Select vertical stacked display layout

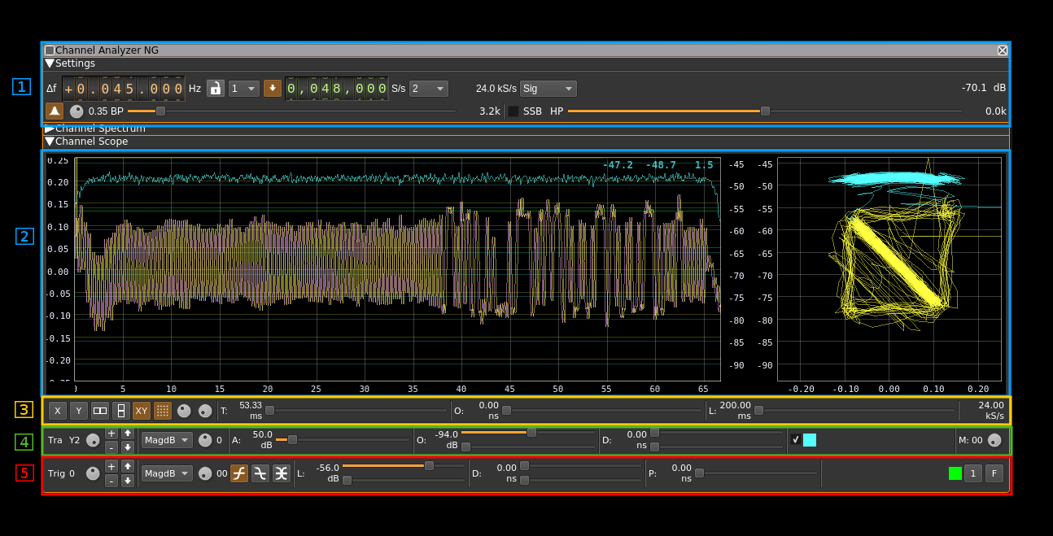point(121,411)
